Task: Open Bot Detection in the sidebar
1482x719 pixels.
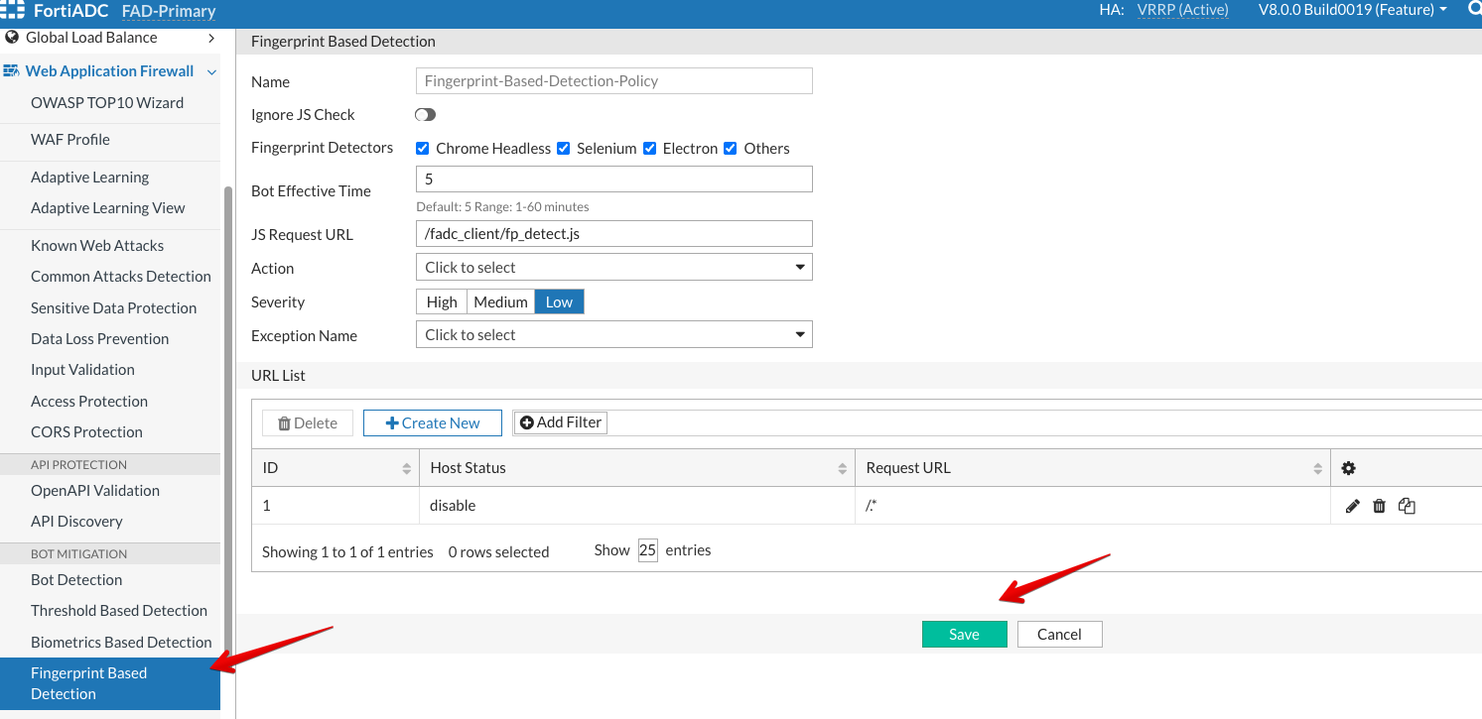Action: (x=76, y=579)
